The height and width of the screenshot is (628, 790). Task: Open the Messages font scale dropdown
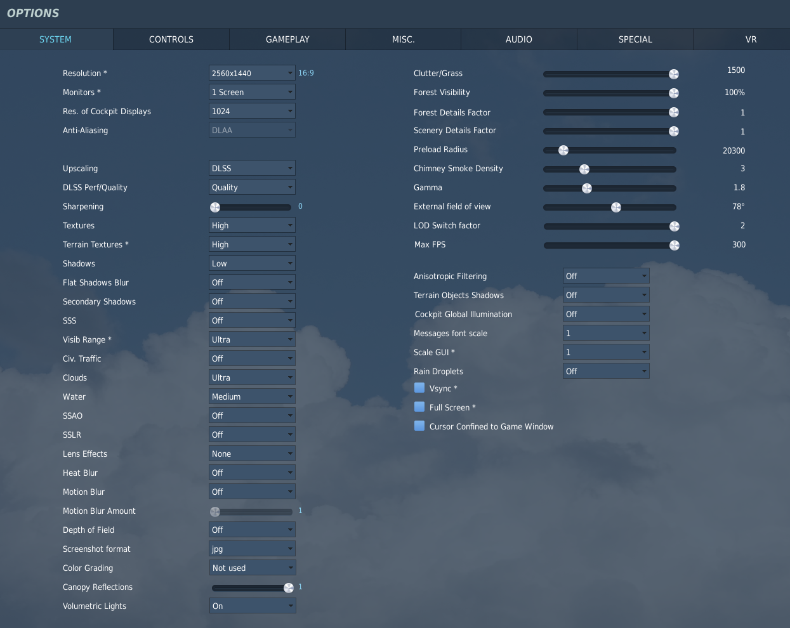coord(606,333)
